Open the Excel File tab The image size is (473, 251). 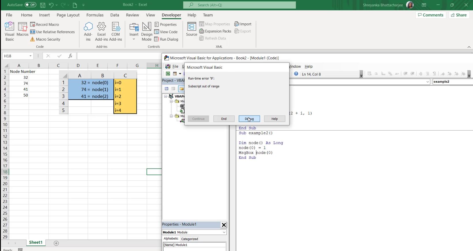coord(9,15)
